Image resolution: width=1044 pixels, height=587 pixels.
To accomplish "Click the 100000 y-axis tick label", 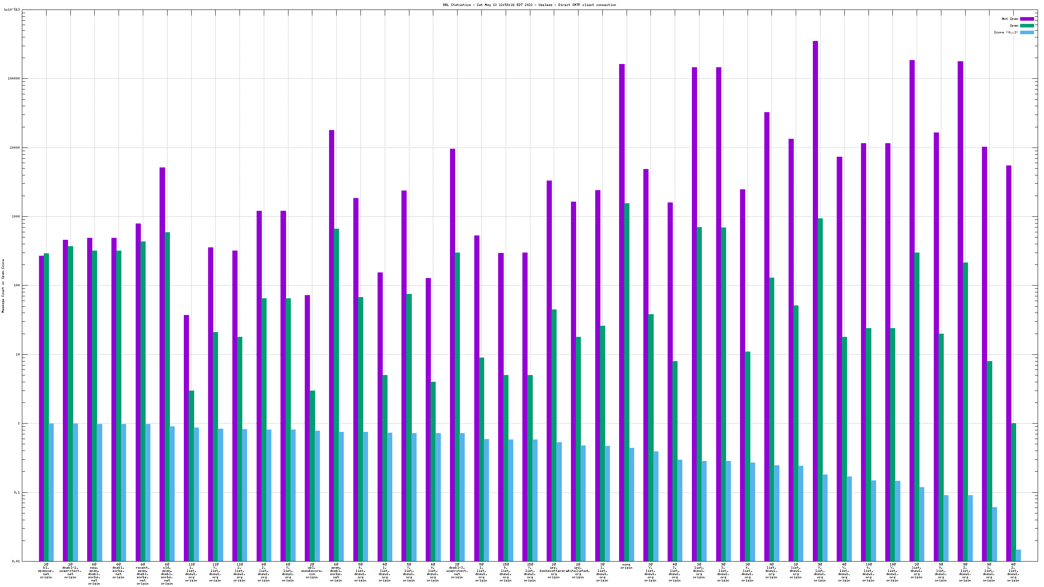I will 14,79.
